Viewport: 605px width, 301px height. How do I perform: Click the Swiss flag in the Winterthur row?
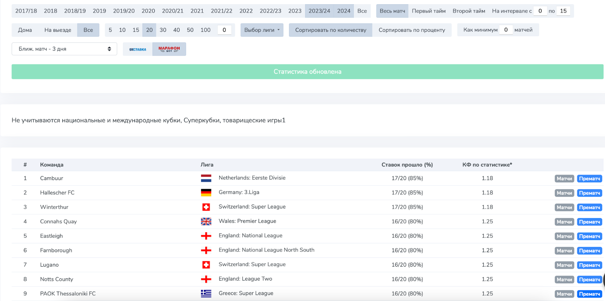(x=206, y=207)
